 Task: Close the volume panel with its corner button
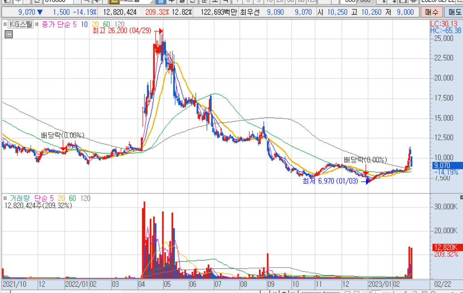(x=461, y=197)
